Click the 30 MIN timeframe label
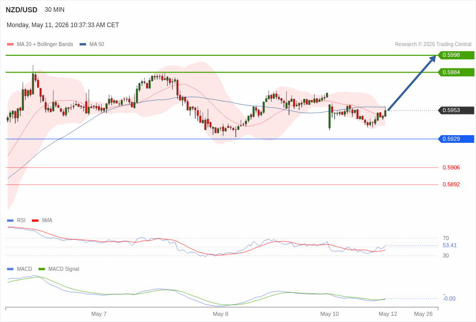This screenshot has width=476, height=322. [x=55, y=10]
